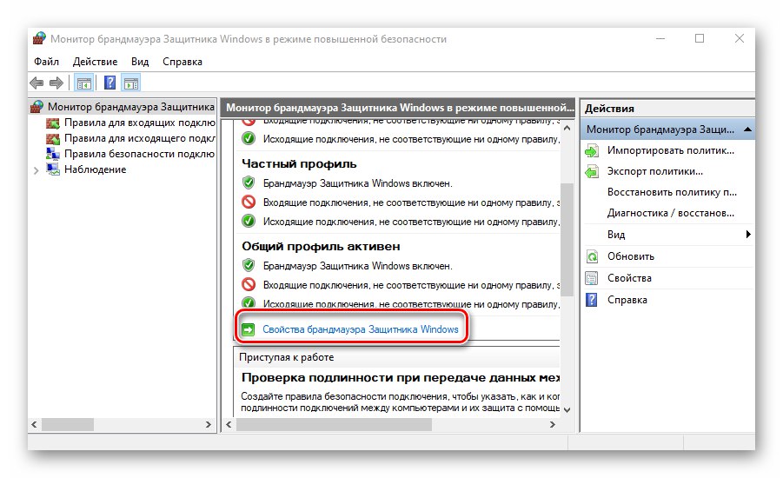Click the tree pane scroll left arrow
This screenshot has width=783, height=478.
point(34,425)
